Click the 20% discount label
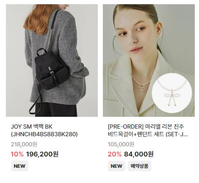 (x=115, y=154)
